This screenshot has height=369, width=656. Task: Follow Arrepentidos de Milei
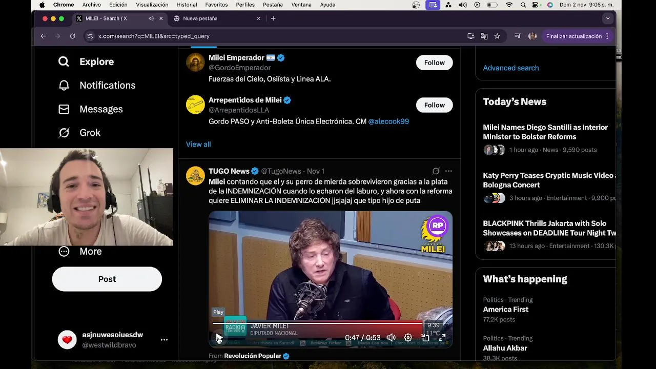tap(434, 105)
